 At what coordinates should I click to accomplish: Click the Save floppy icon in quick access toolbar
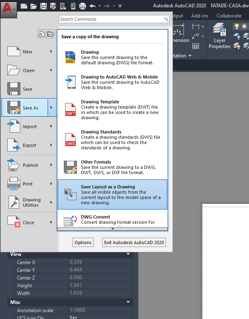click(x=43, y=6)
